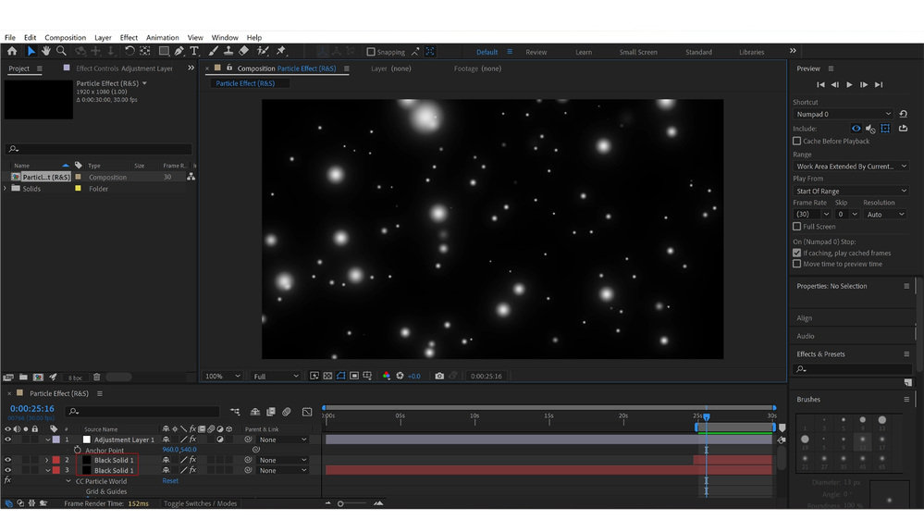Open the Composition menu
The width and height of the screenshot is (924, 520).
click(x=65, y=38)
